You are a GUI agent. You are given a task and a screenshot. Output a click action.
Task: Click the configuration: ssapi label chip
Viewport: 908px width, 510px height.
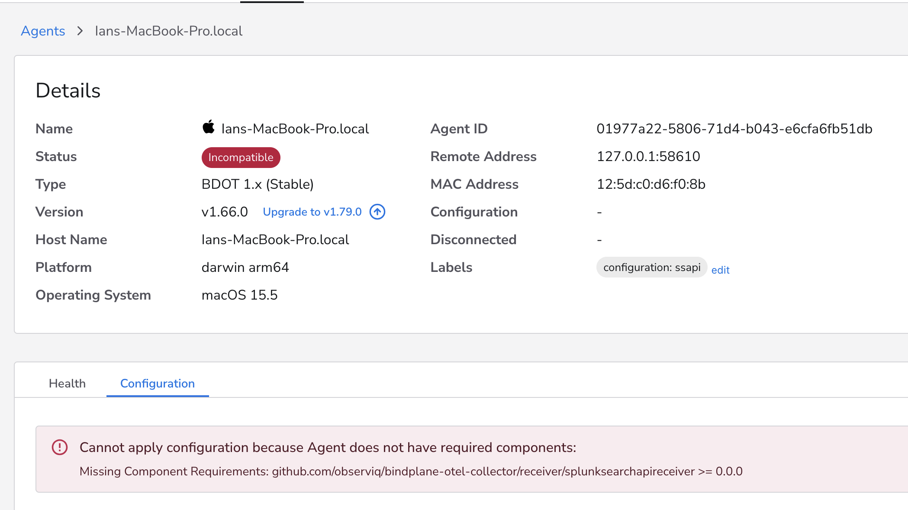651,267
